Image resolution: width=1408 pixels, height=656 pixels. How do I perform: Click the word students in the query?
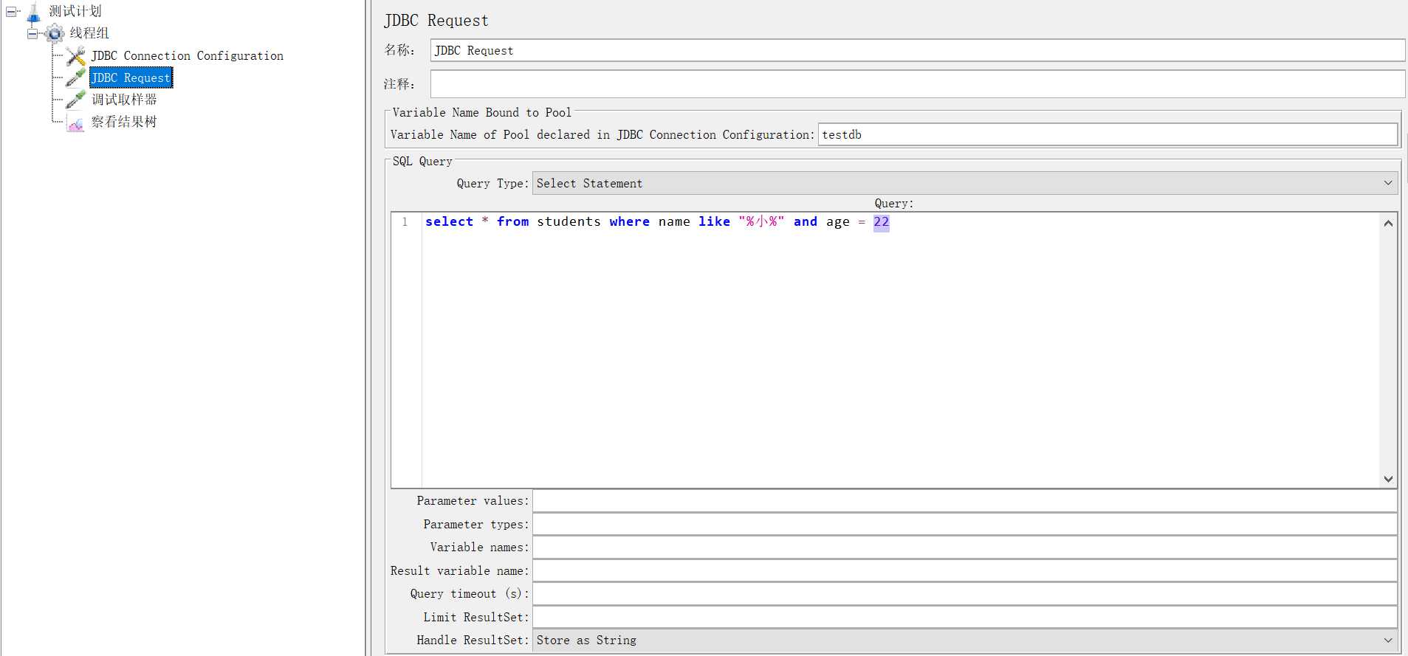(x=569, y=222)
